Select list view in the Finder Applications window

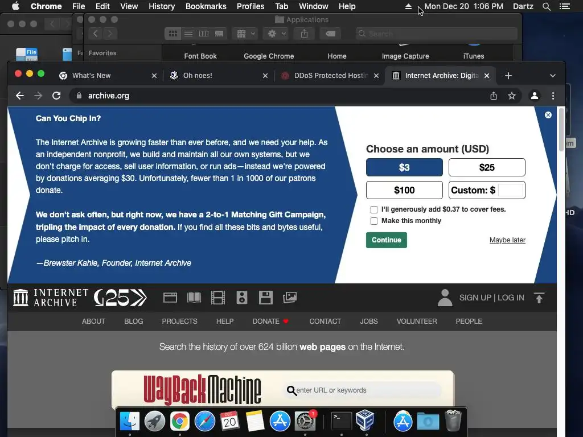tap(188, 34)
